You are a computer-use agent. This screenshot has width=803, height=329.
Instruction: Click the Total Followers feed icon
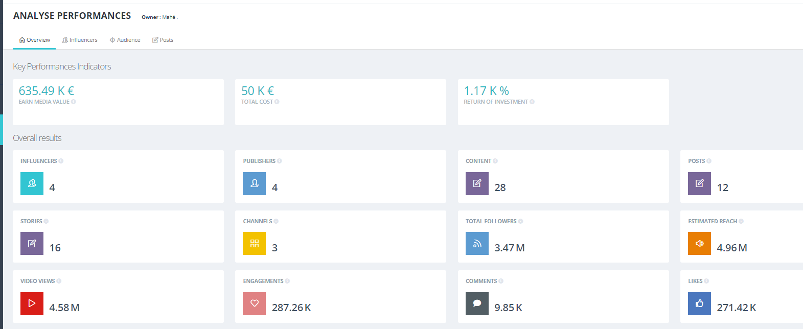(477, 244)
